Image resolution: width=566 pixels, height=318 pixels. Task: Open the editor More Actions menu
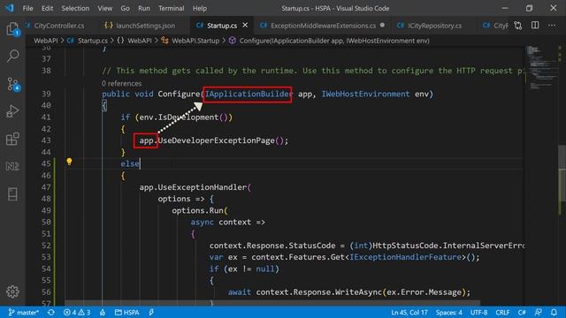[x=552, y=26]
